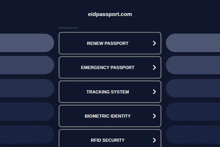Click the chevron arrow on Renew Passport
This screenshot has width=220, height=147.
coord(154,43)
